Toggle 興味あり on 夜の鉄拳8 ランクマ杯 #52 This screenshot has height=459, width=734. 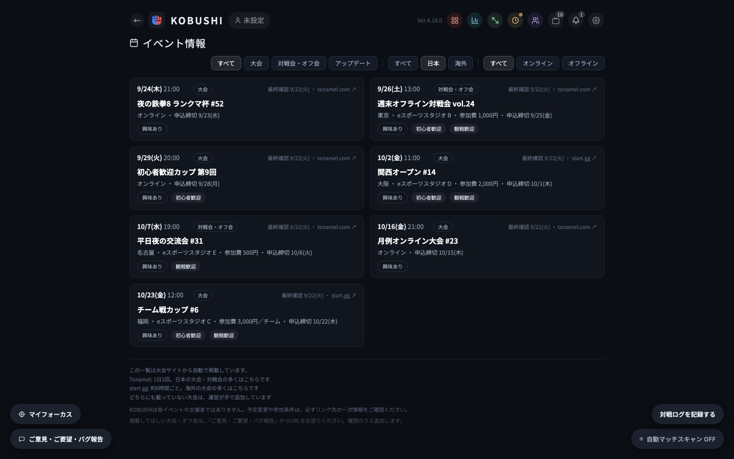pyautogui.click(x=152, y=129)
